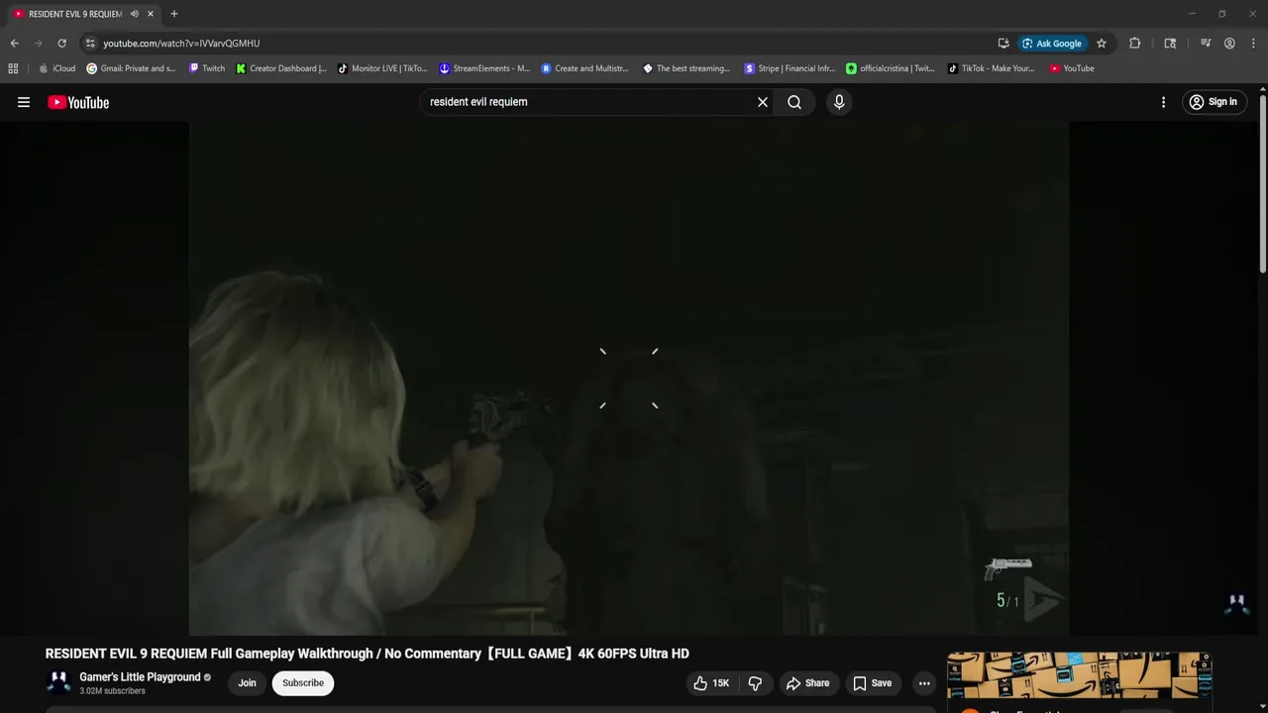The image size is (1268, 713).
Task: Install app icon in address bar
Action: click(1004, 44)
